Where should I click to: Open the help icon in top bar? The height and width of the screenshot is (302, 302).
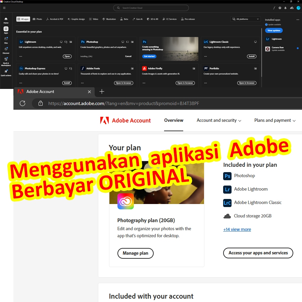click(x=280, y=8)
